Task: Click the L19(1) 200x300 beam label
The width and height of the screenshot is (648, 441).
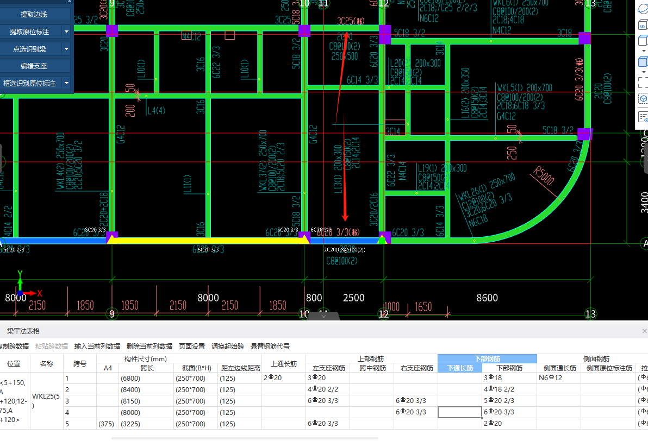Action: (x=442, y=168)
